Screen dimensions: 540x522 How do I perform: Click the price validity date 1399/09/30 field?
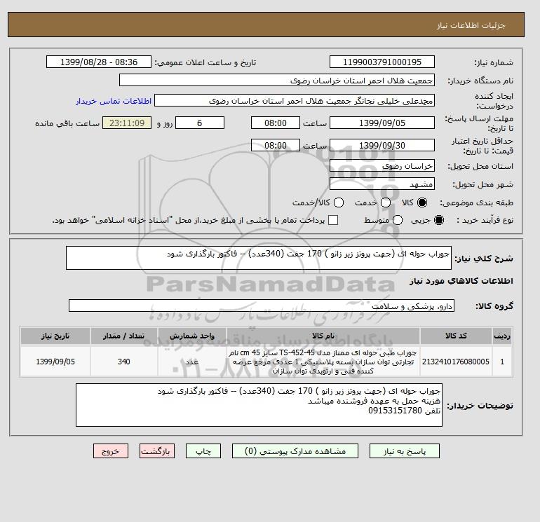[x=382, y=145]
